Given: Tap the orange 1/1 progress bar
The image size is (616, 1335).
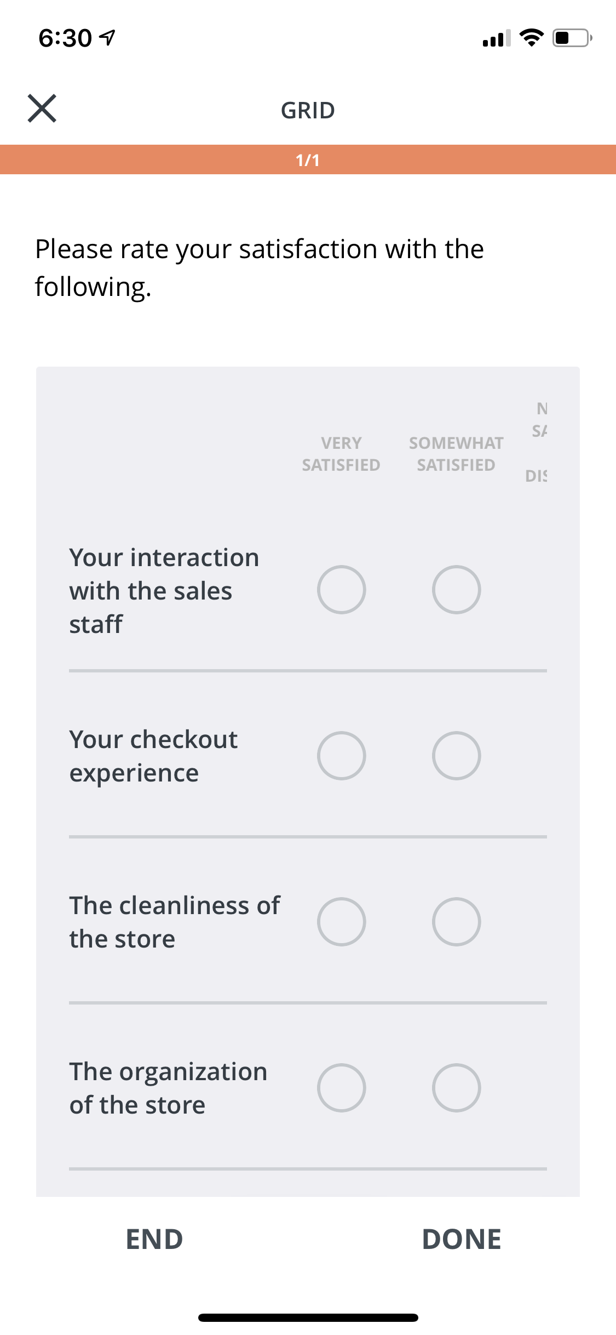Looking at the screenshot, I should (x=308, y=159).
